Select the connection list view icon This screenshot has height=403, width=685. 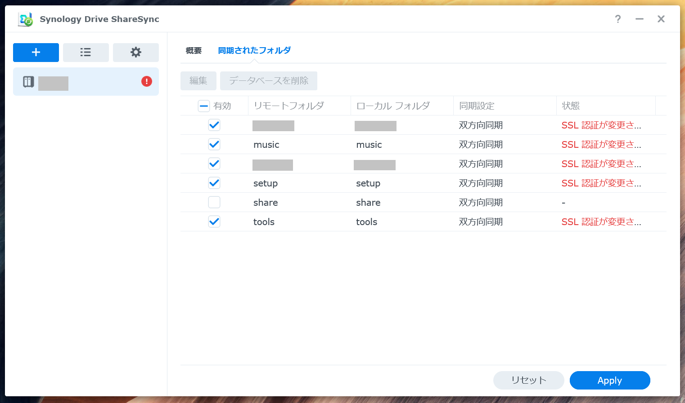pos(86,52)
